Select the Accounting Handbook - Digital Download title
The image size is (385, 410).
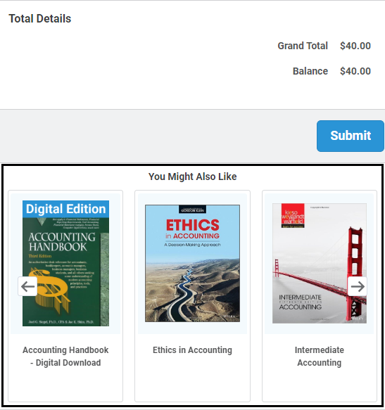(65, 356)
